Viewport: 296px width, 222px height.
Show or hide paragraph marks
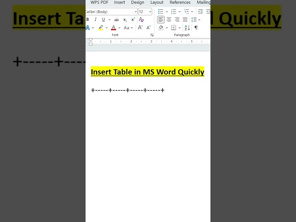(196, 28)
